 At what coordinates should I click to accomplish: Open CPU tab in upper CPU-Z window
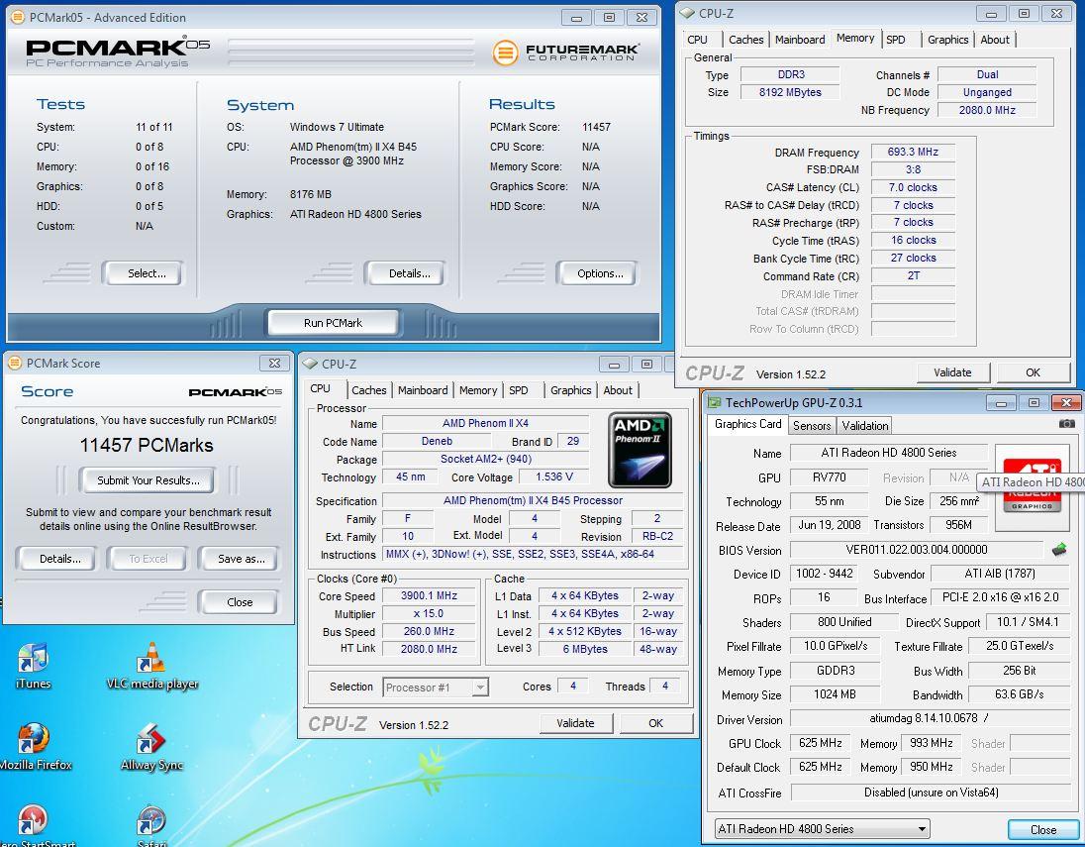(698, 40)
